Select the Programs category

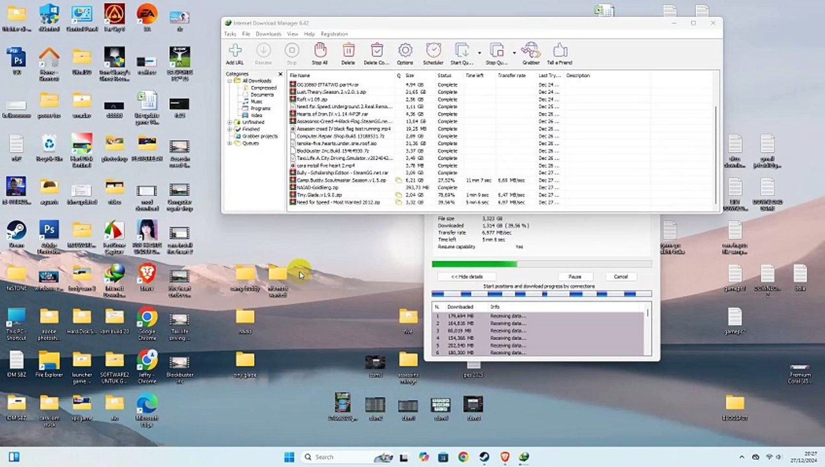(261, 108)
